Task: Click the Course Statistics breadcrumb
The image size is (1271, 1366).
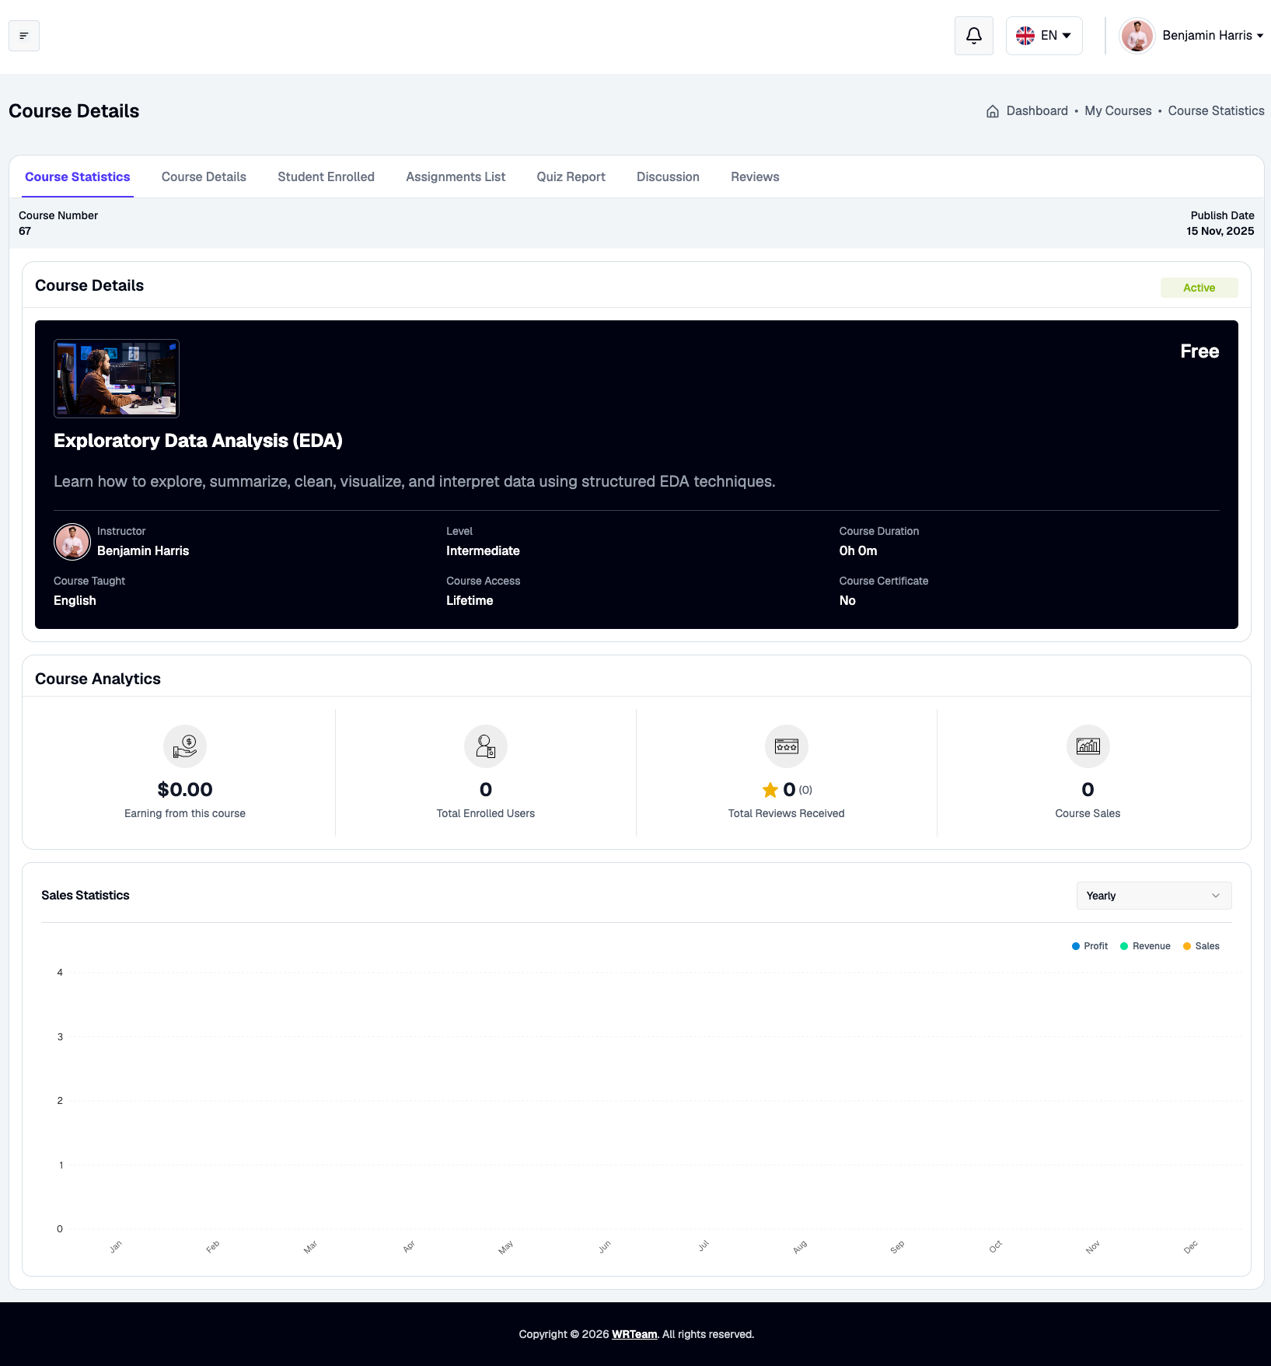Action: pos(1216,111)
